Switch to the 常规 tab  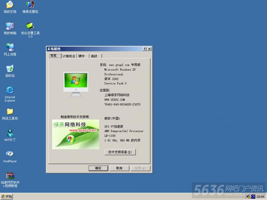[x=55, y=56]
